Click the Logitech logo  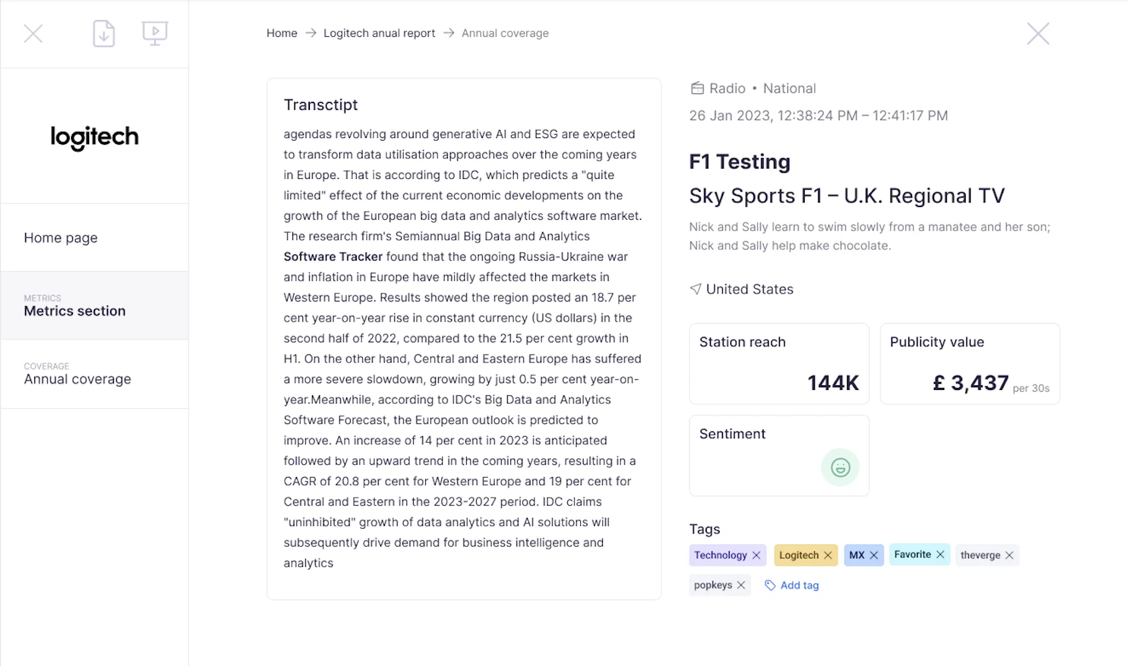pyautogui.click(x=95, y=137)
